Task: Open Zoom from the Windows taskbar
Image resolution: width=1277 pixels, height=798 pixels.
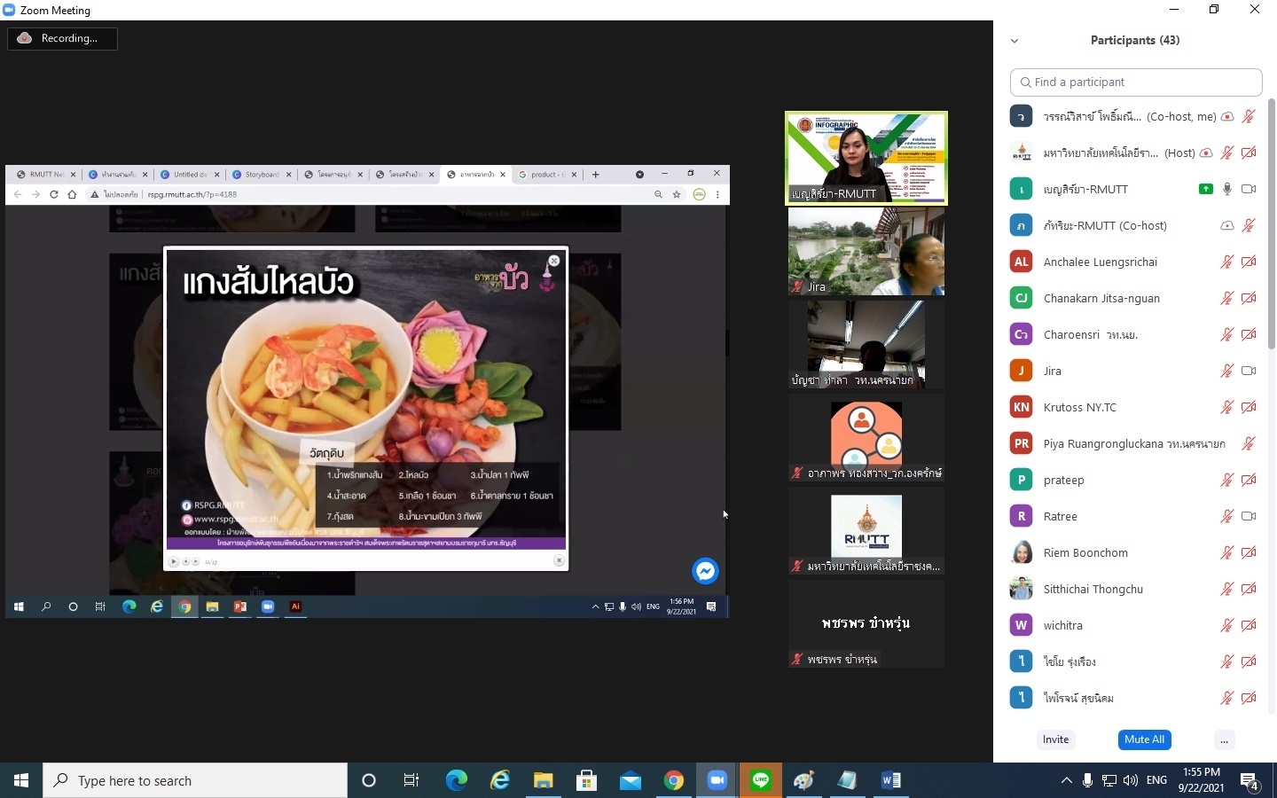Action: click(717, 780)
